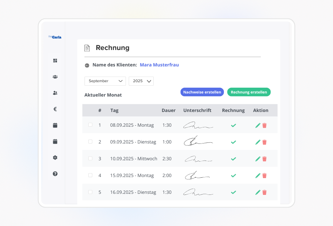Delete the 09.09.2025 Dienstag entry

[x=264, y=142]
